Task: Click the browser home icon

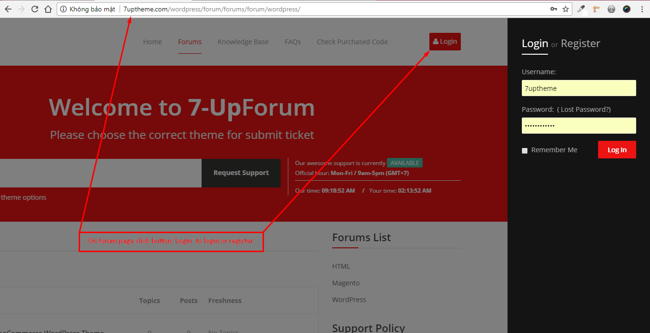Action: (48, 9)
